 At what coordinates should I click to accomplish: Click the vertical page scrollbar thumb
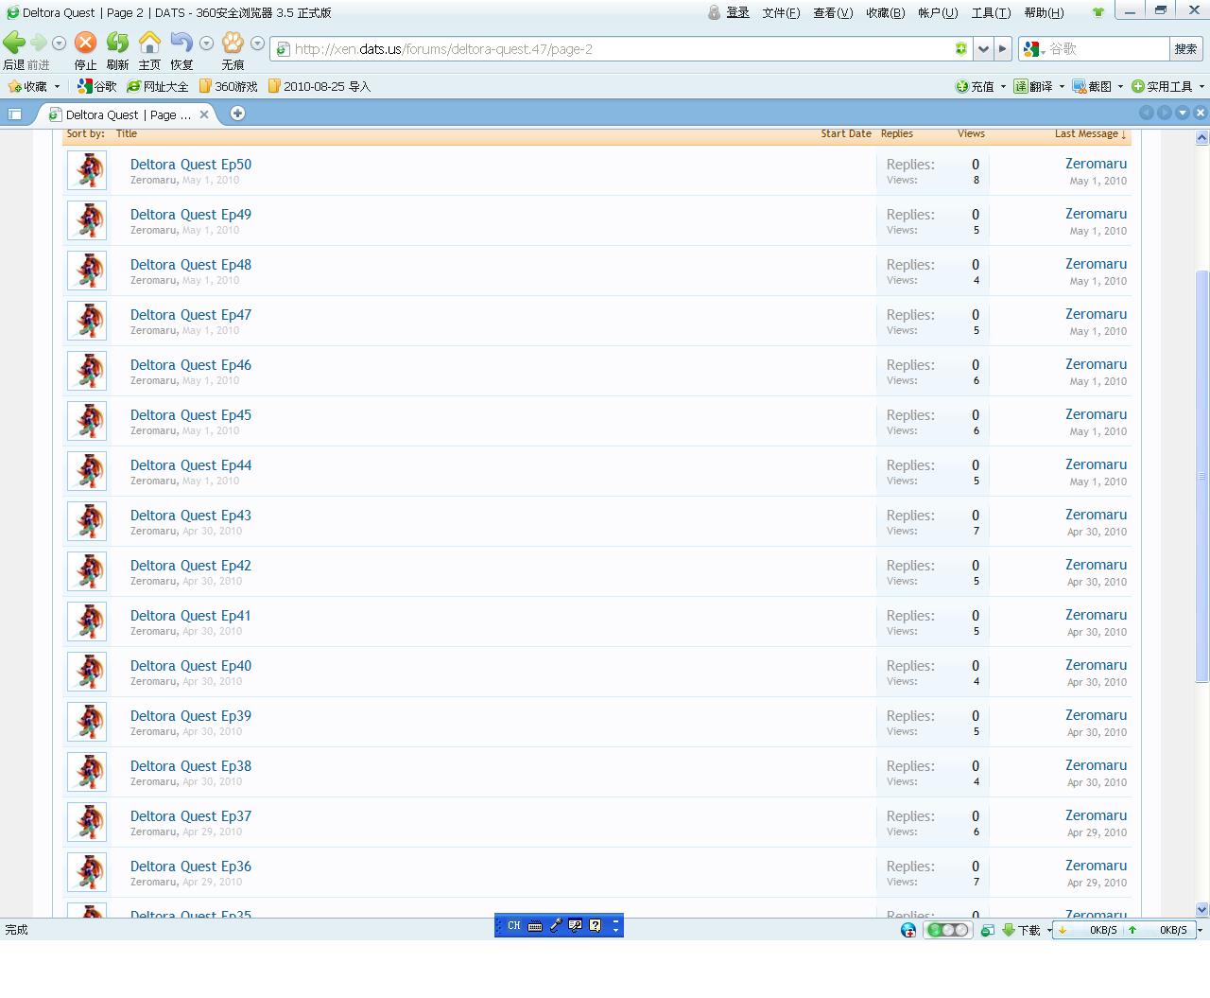(x=1201, y=475)
